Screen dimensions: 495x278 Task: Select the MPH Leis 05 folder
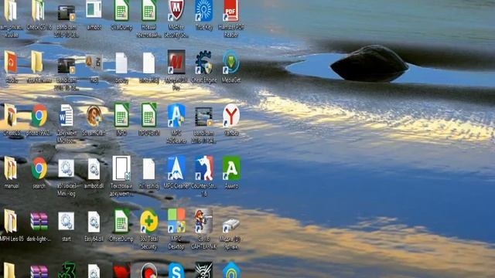point(11,222)
